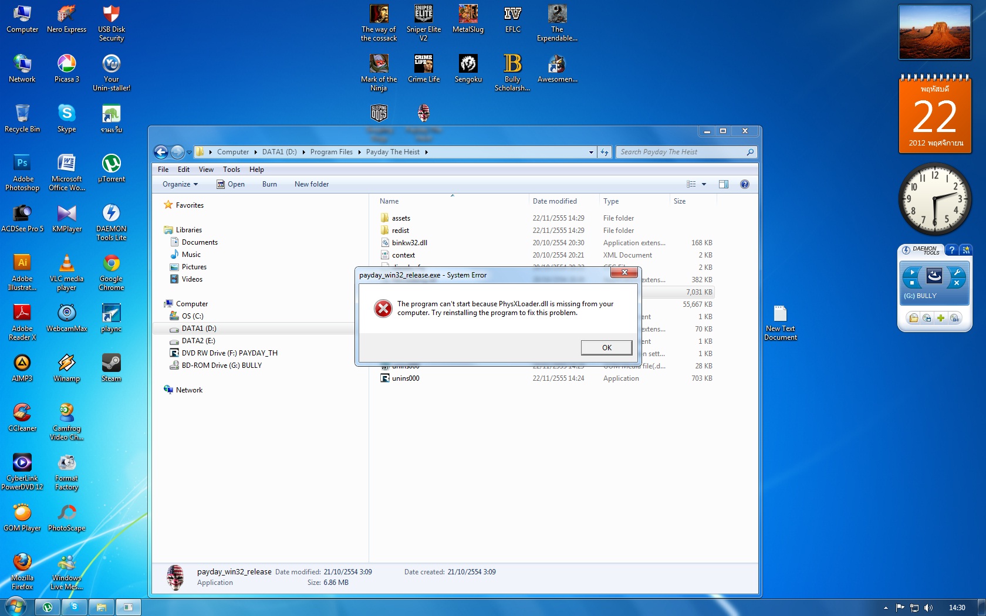Open the DAEMON Tools Lite desktop icon
Viewport: 986px width, 616px height.
point(111,222)
